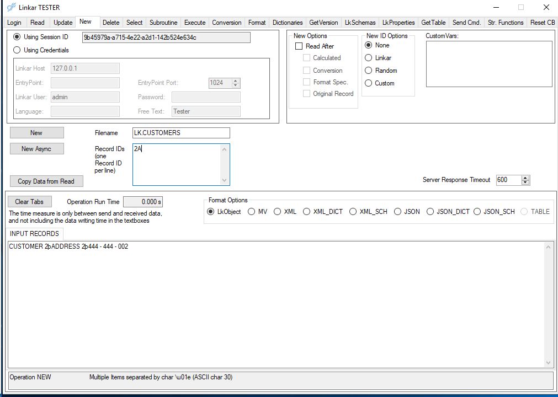Enable the Read After checkbox
Image resolution: width=558 pixels, height=397 pixels.
click(315, 46)
